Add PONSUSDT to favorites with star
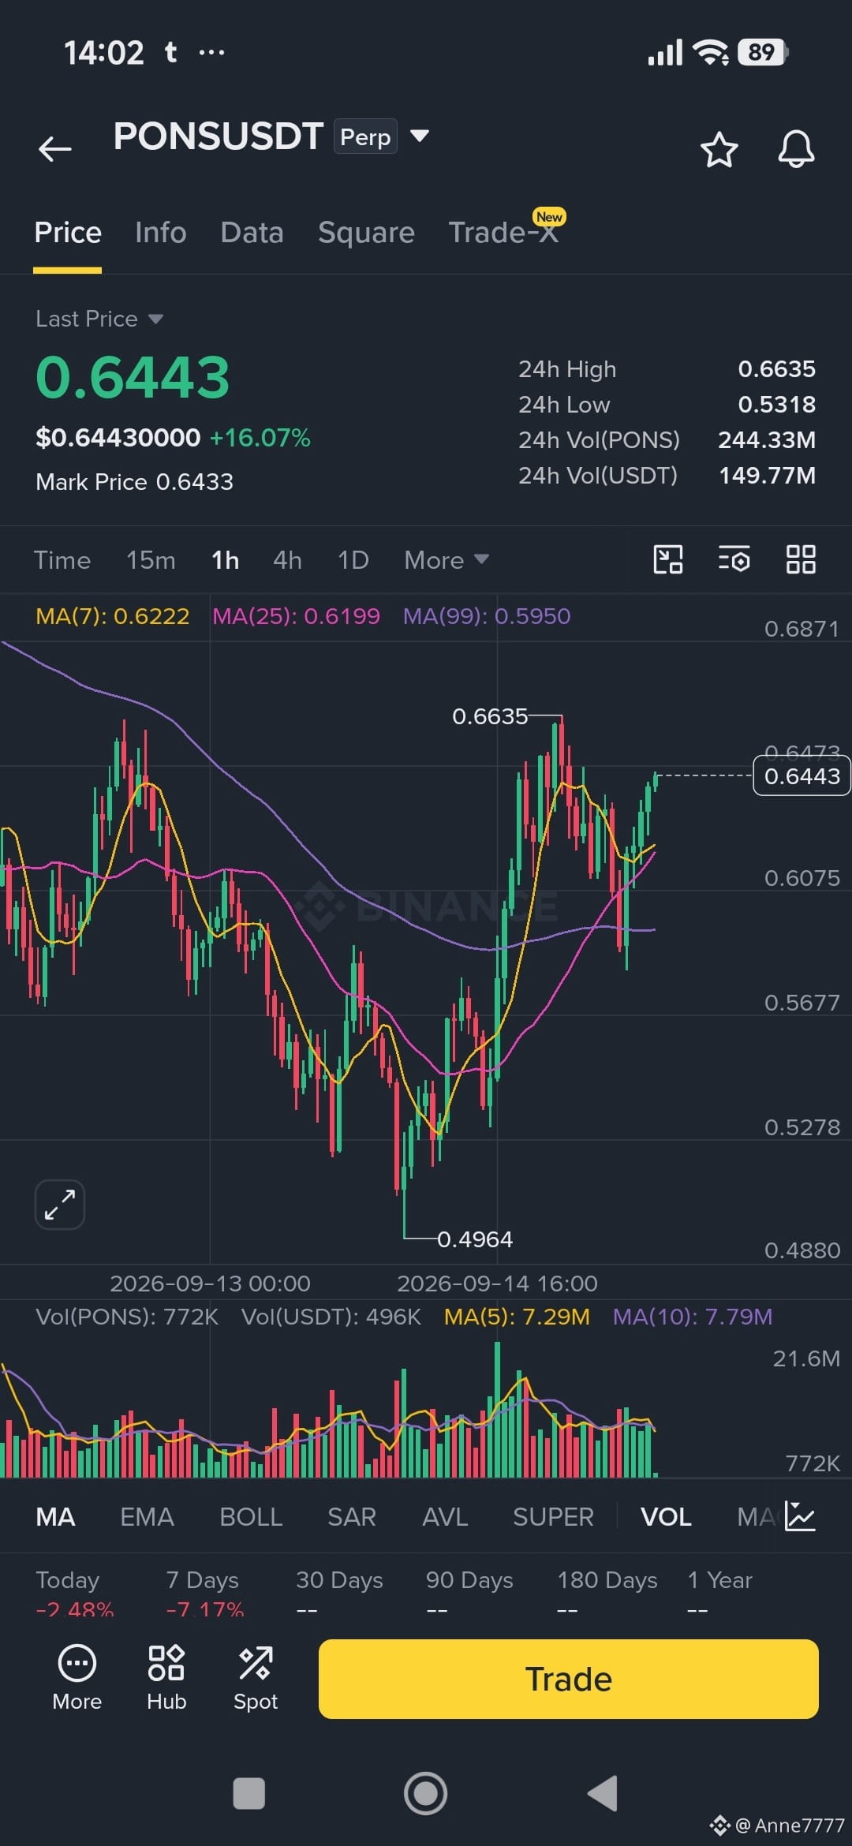 pos(719,149)
